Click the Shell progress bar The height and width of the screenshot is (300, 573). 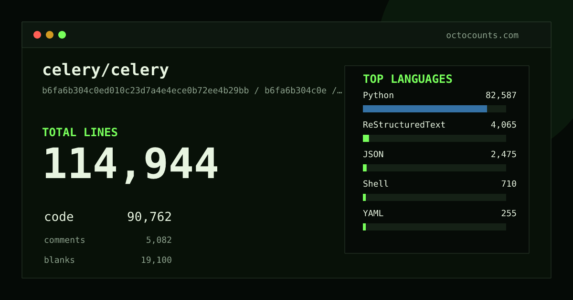tap(435, 197)
